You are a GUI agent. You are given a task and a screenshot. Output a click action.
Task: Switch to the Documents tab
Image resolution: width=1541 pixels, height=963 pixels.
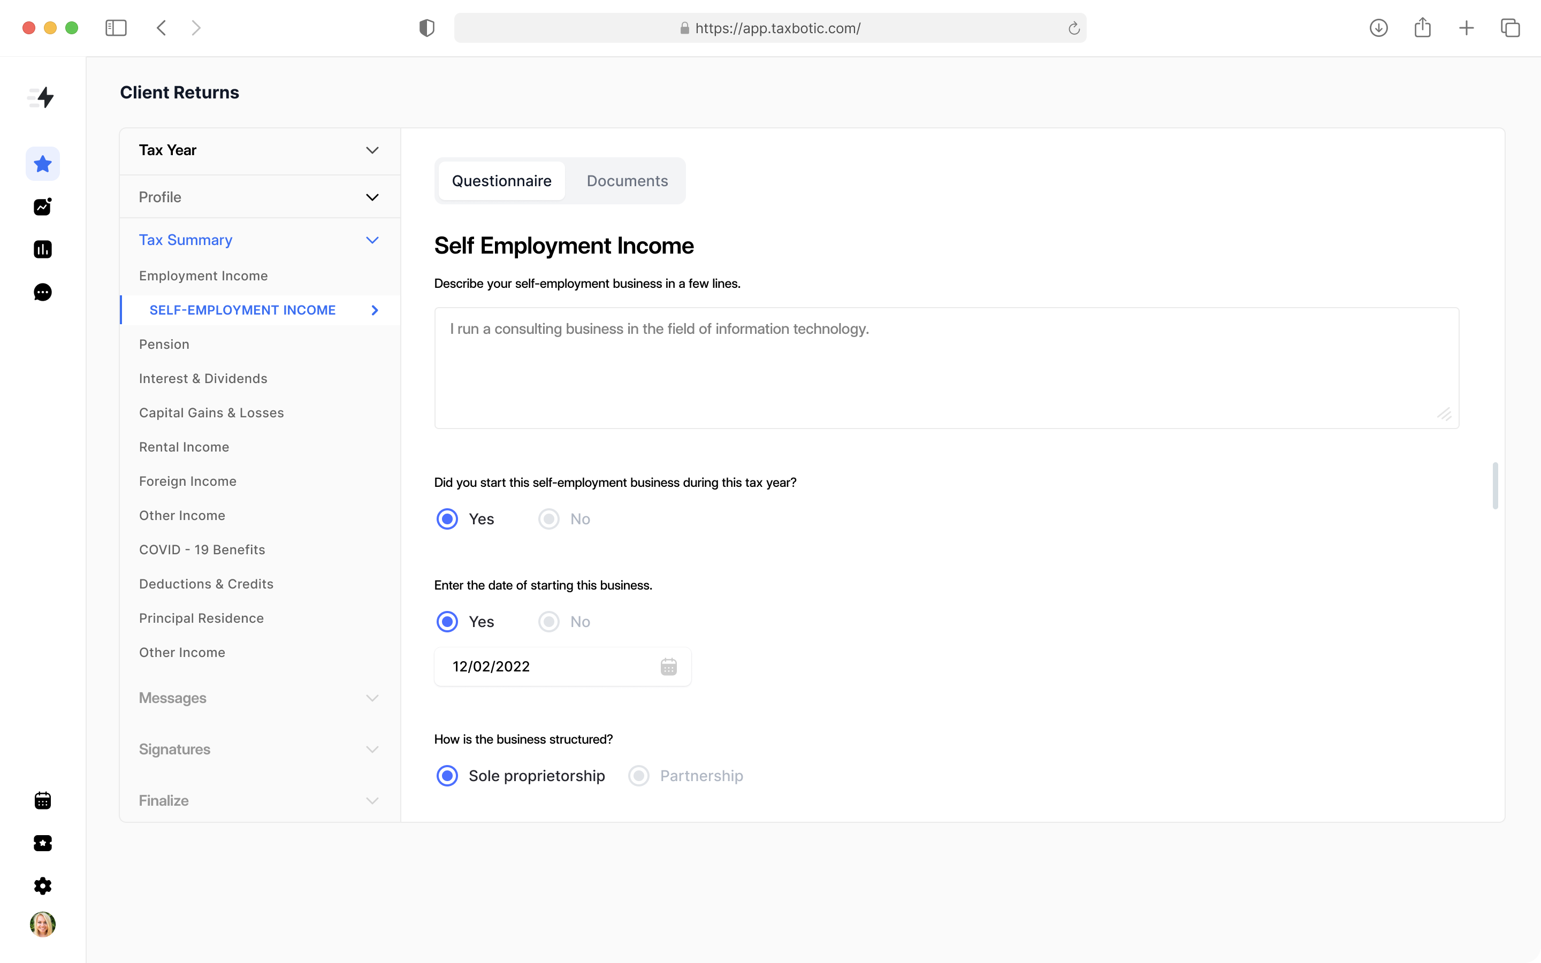click(x=627, y=181)
